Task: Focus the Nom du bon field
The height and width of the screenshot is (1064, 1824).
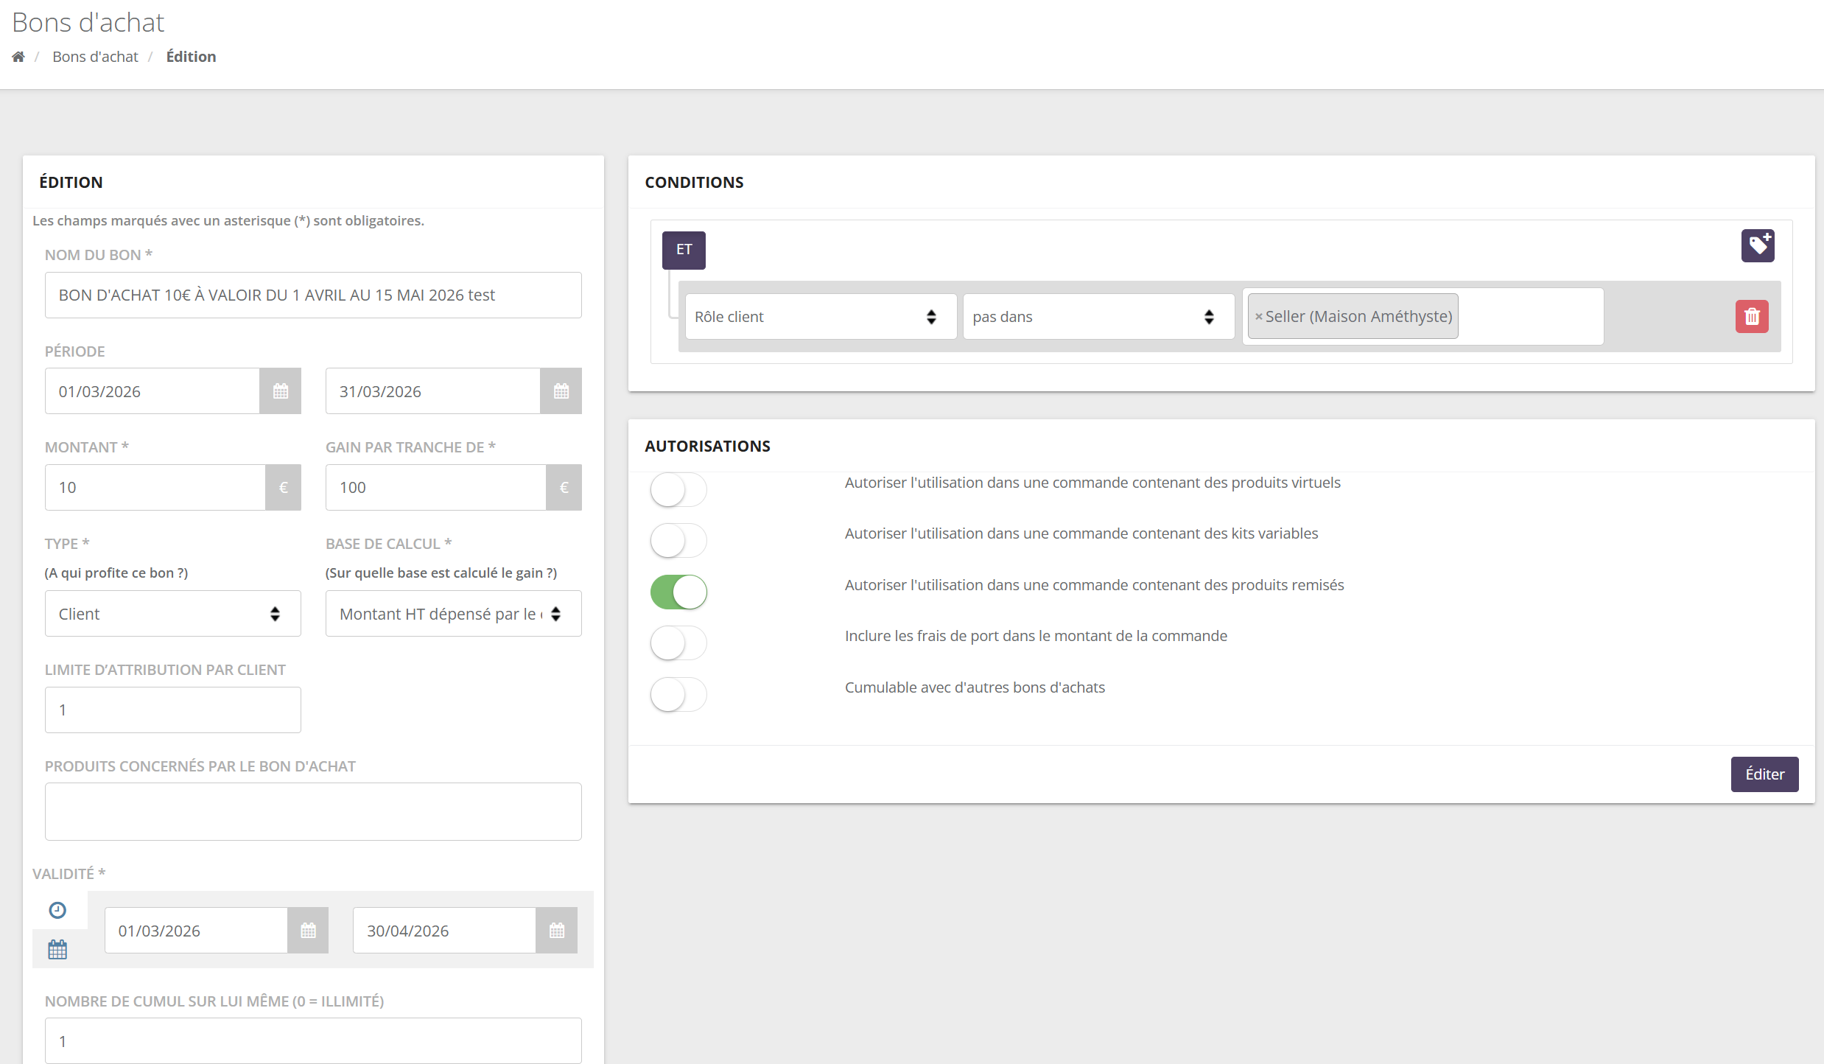Action: pos(313,295)
